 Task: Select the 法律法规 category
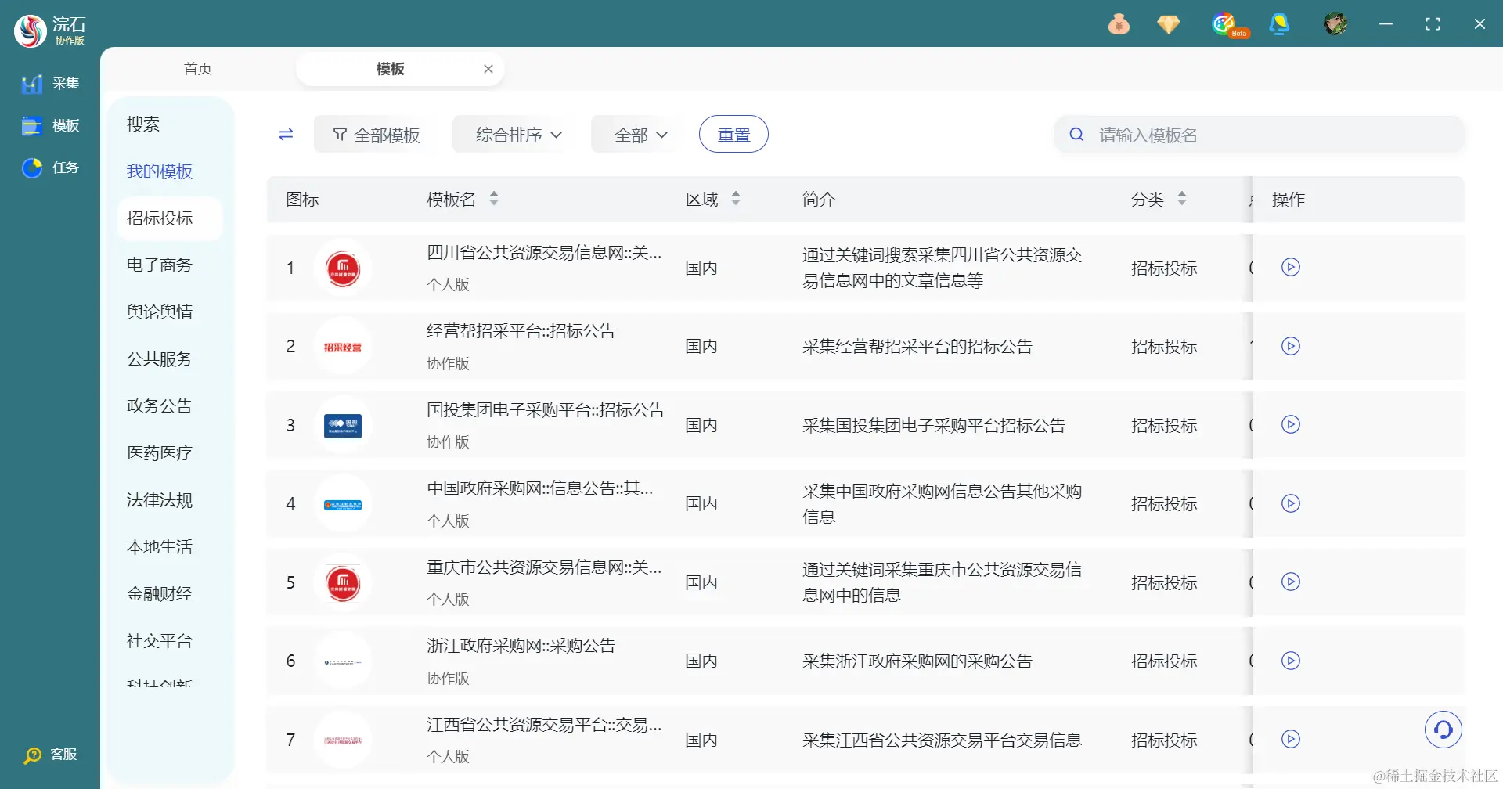160,500
